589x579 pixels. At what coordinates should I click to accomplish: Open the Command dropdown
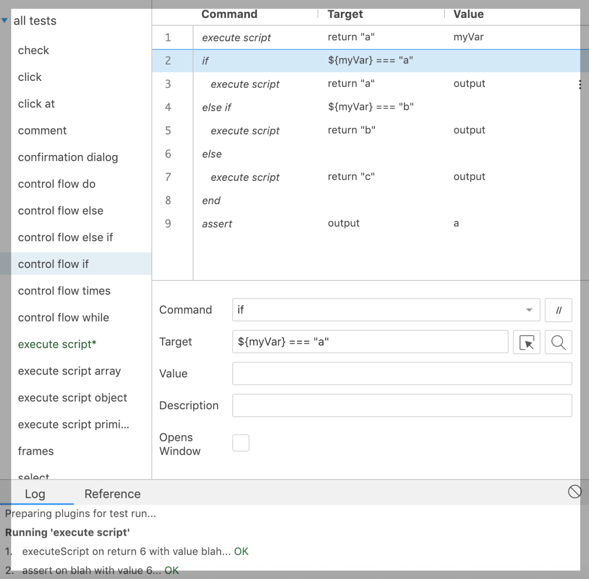529,310
